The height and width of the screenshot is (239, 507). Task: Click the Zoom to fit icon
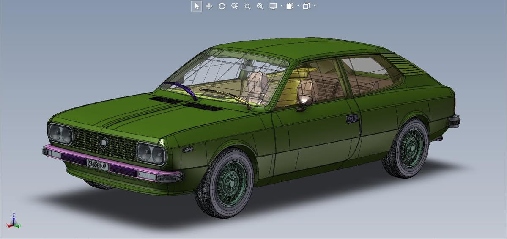(x=260, y=6)
